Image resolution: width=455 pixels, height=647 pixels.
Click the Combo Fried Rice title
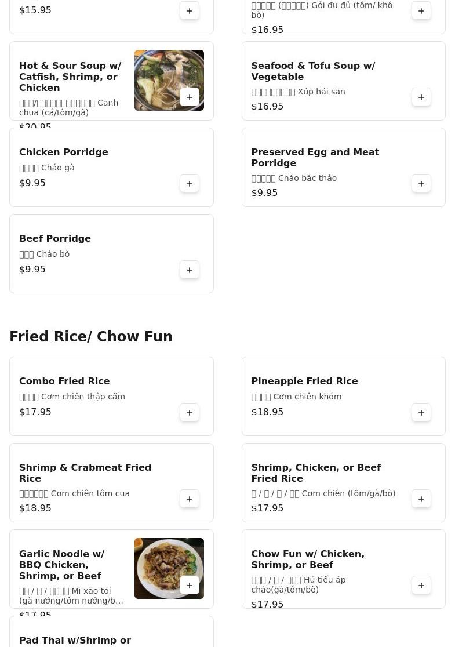[x=64, y=381]
